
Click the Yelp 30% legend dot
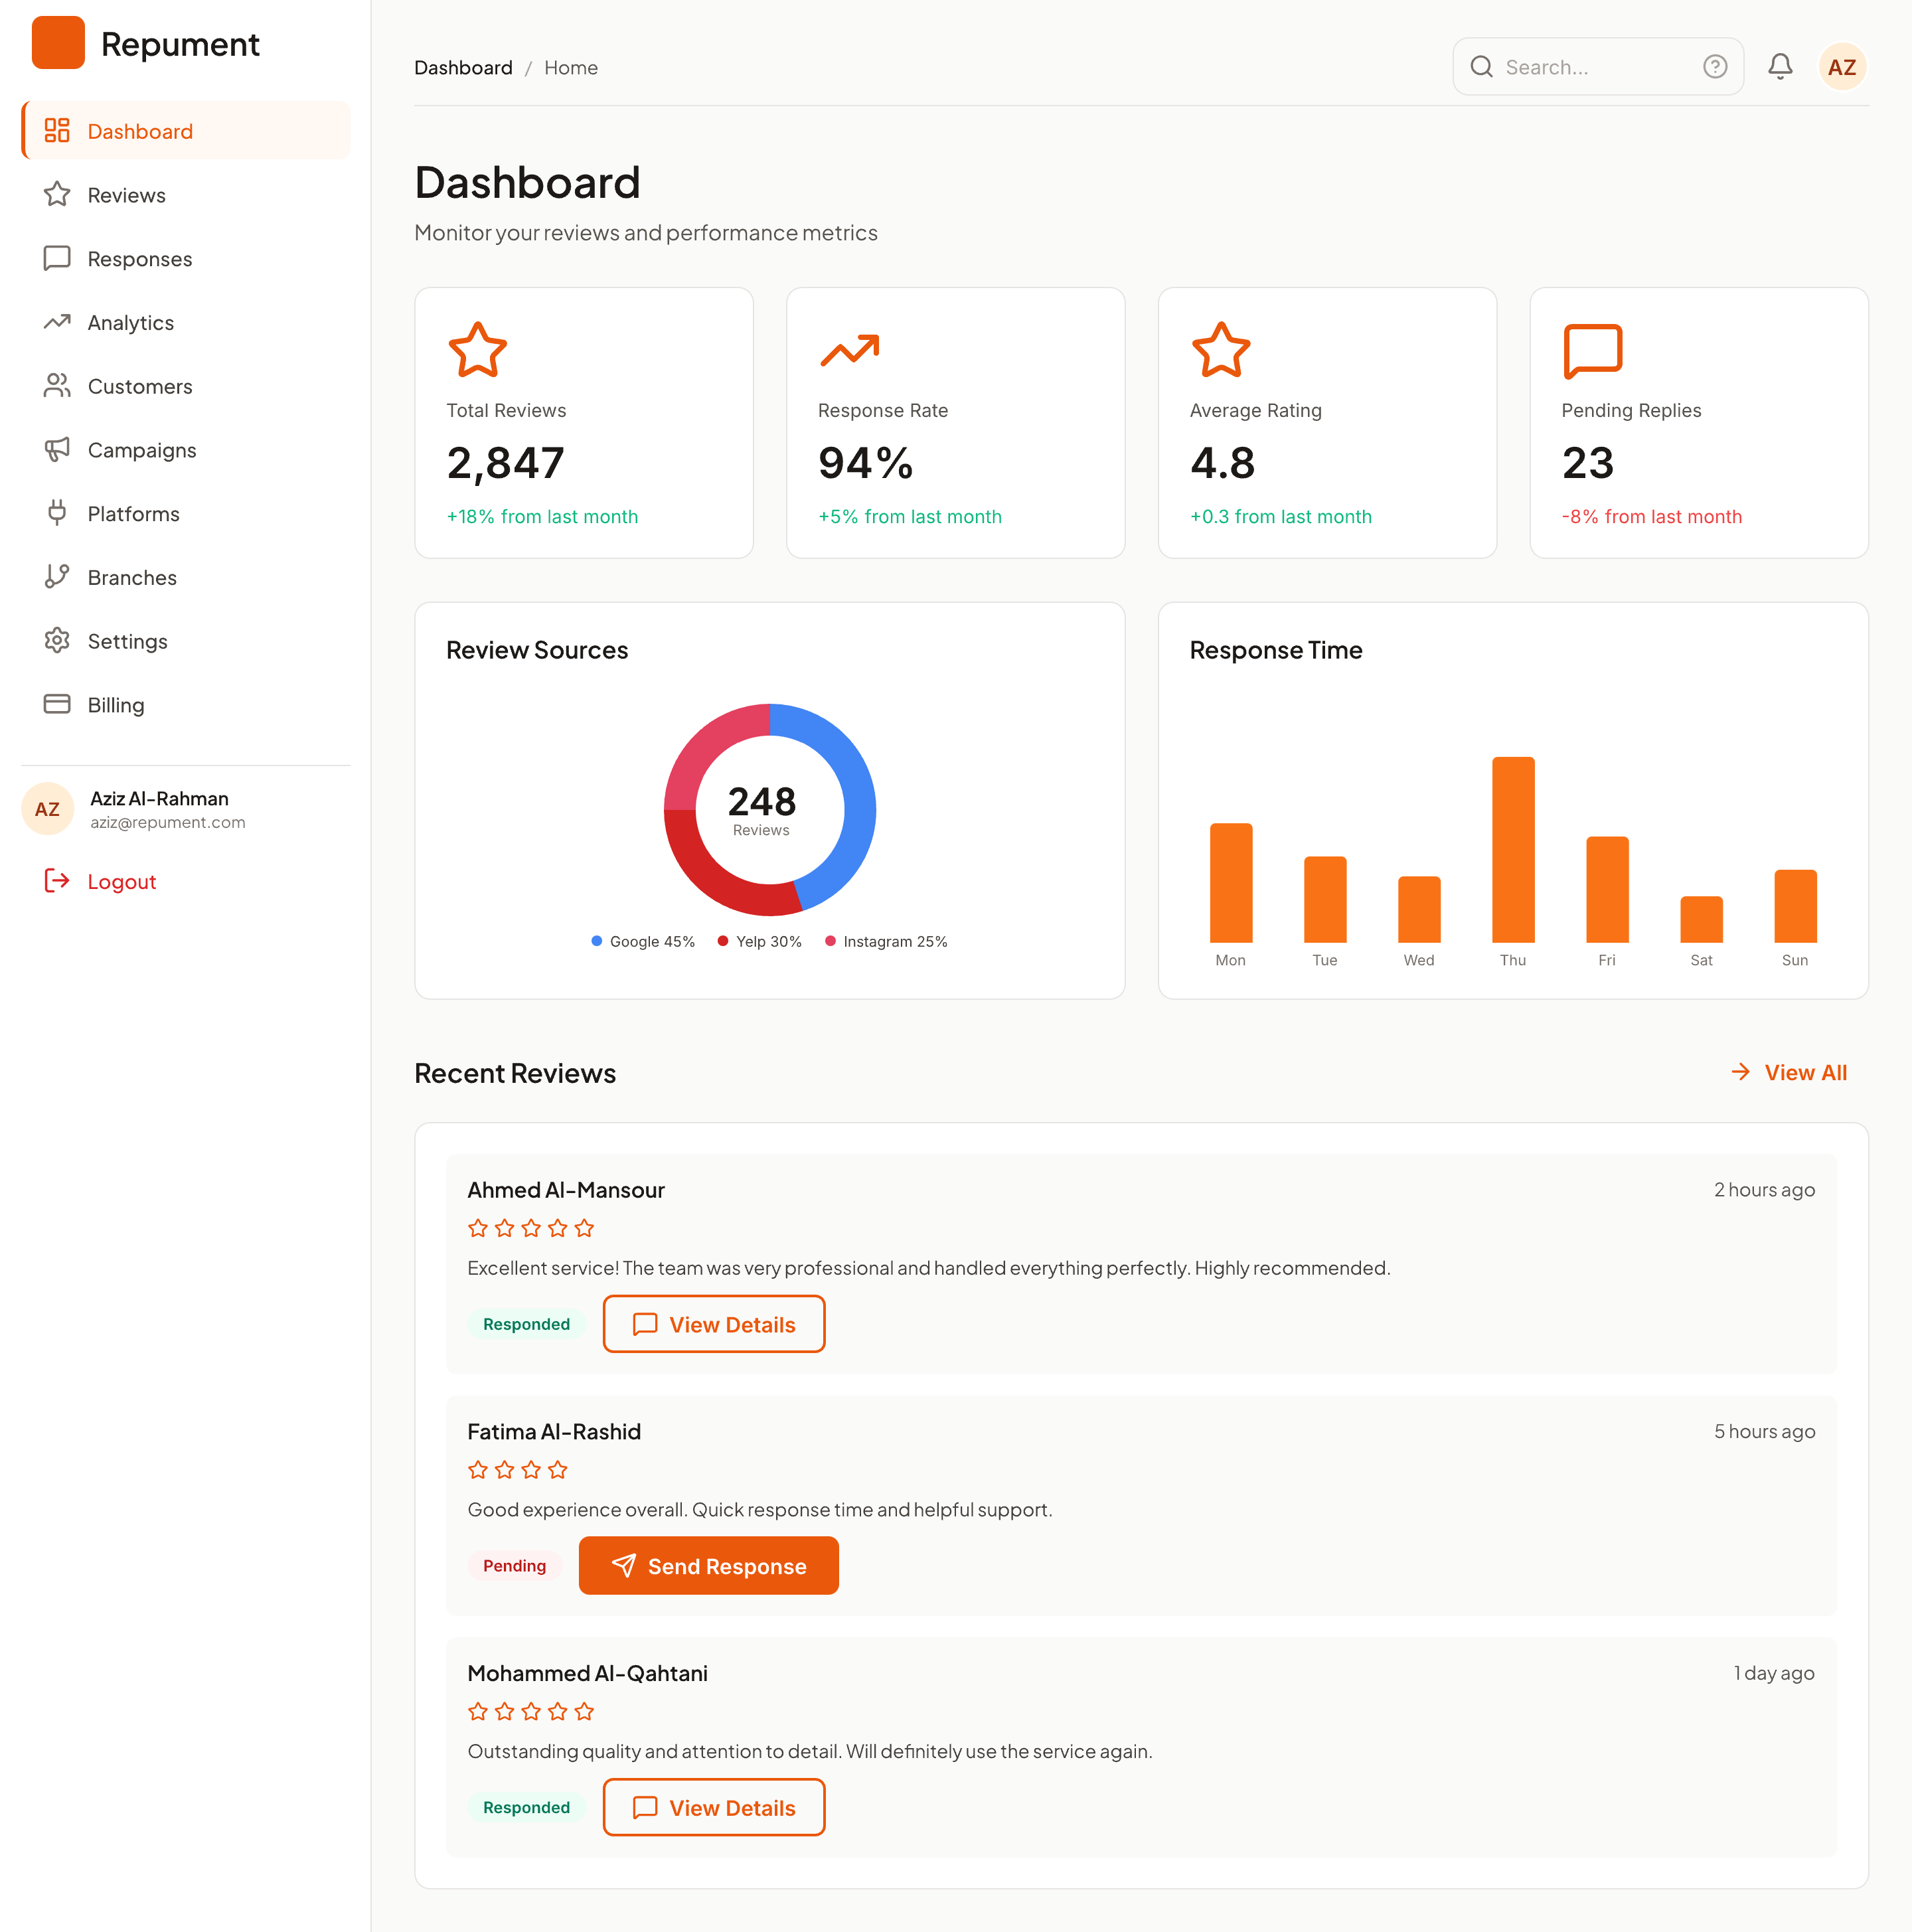coord(723,941)
